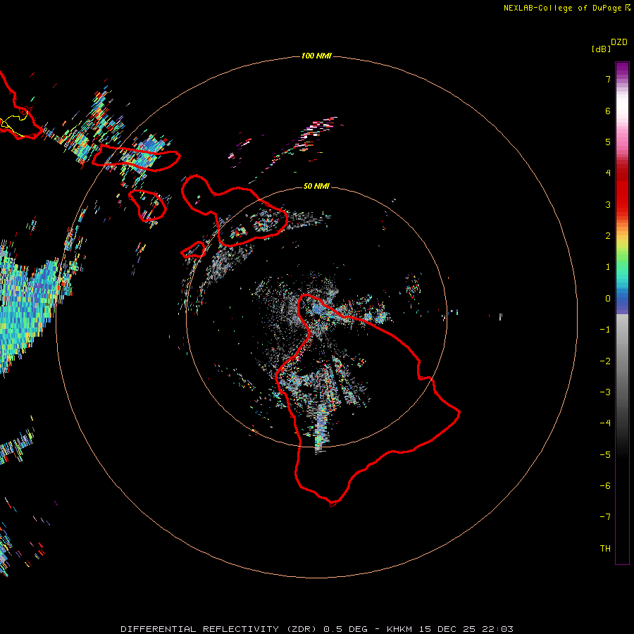Click the -4 value on the ZDR scale
This screenshot has width=634, height=634.
[x=605, y=423]
